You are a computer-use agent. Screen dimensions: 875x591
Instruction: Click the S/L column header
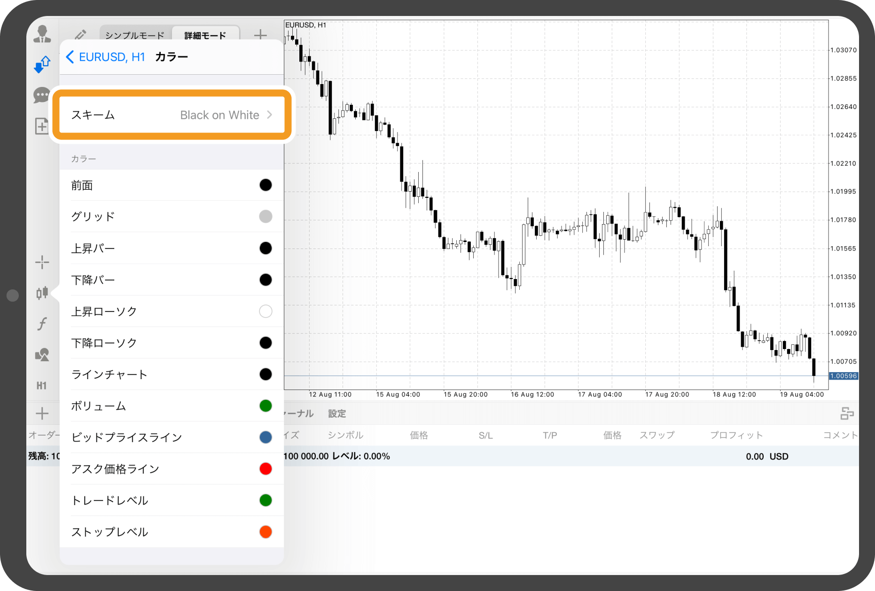coord(485,435)
